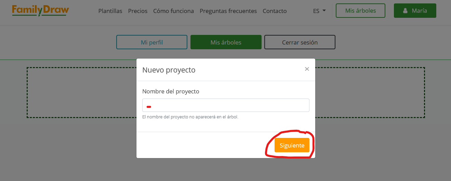Click the Nombre del proyecto label

point(171,91)
